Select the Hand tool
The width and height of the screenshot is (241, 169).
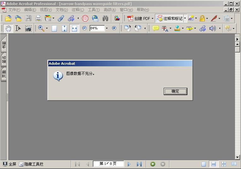8,28
